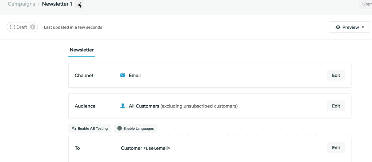Expand the Preview dropdown arrow

pyautogui.click(x=363, y=27)
